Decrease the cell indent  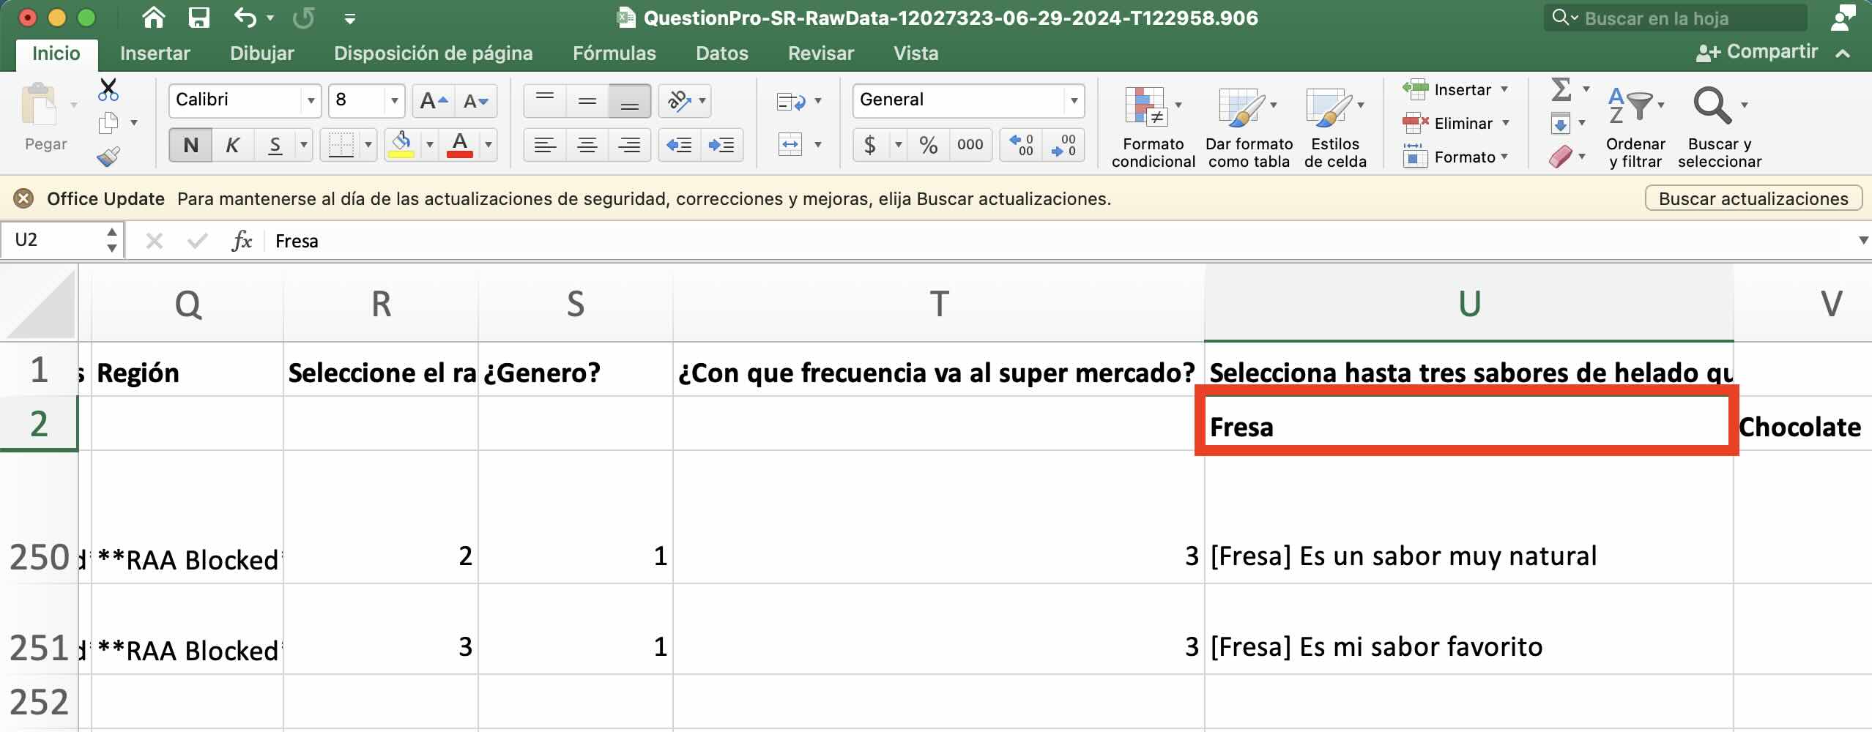pos(679,145)
